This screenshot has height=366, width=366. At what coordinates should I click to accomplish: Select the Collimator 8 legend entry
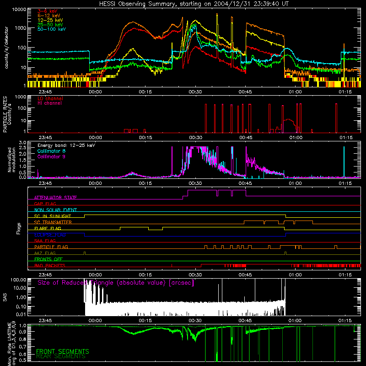pyautogui.click(x=51, y=151)
